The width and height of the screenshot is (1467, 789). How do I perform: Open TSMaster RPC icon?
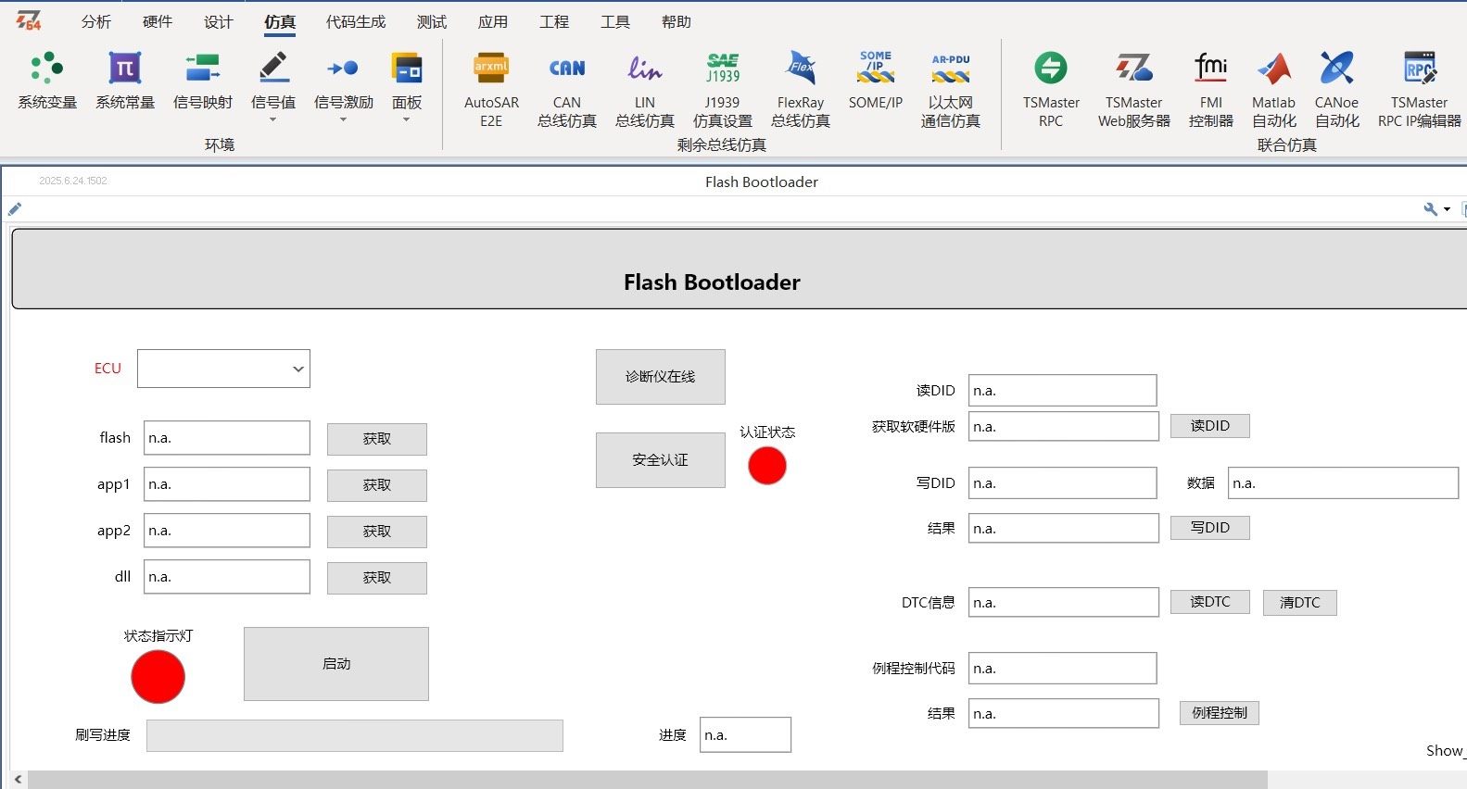tap(1050, 69)
